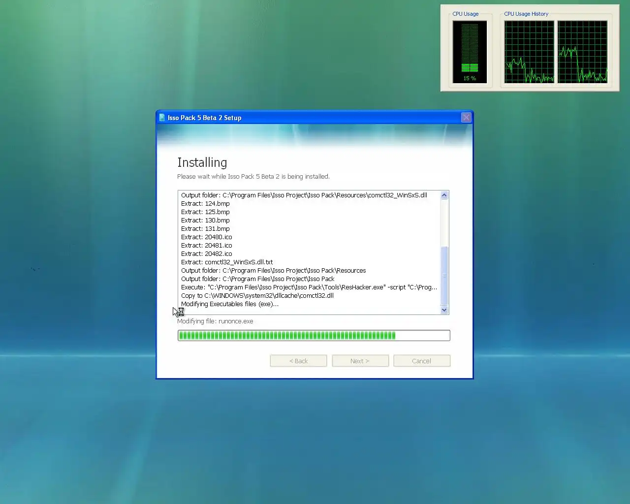The image size is (630, 504).
Task: Select log line 'Extract: 20480.ico'
Action: point(207,237)
